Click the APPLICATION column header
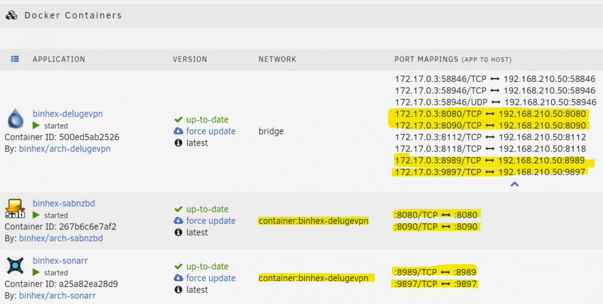603x304 pixels. 59,59
